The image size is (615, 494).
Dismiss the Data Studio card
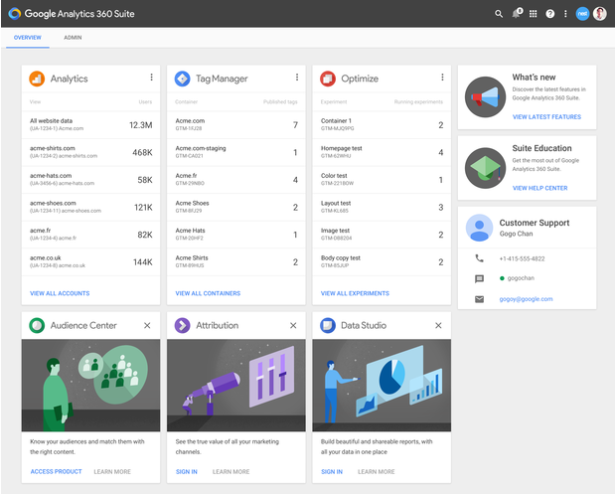[x=438, y=325]
